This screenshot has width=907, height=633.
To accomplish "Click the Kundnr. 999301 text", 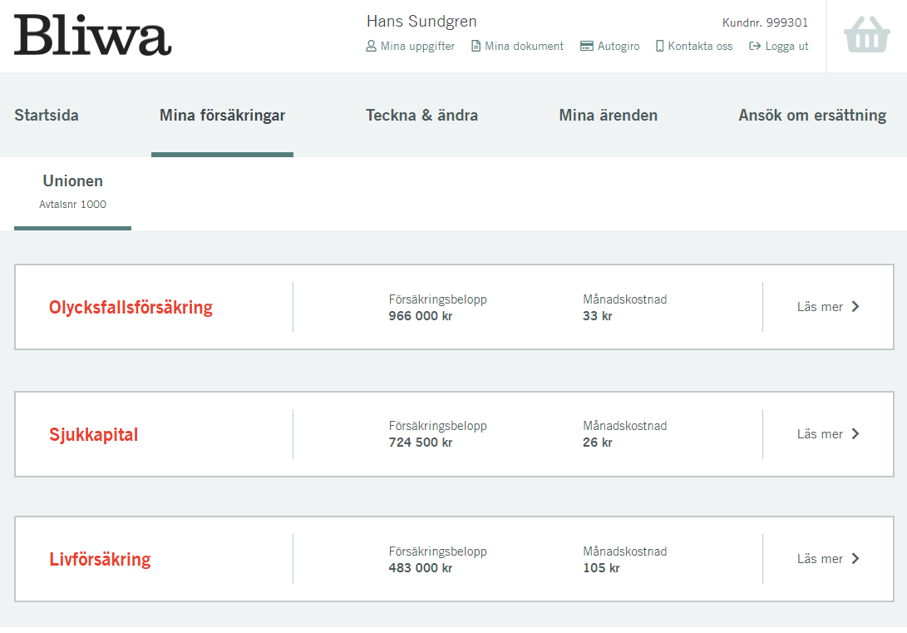I will (766, 22).
